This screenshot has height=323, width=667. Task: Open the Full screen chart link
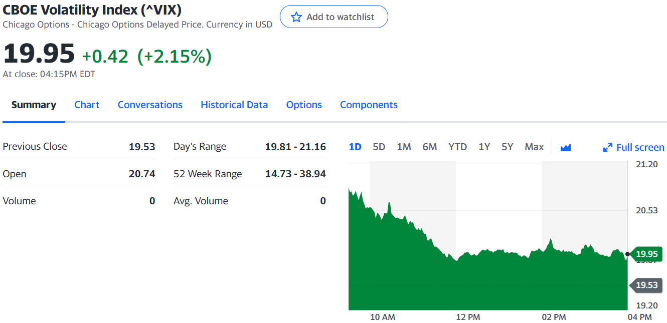click(634, 147)
